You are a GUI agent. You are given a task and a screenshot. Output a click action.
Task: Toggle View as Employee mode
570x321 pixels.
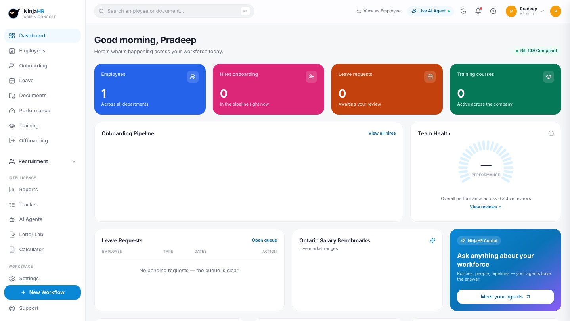(378, 11)
